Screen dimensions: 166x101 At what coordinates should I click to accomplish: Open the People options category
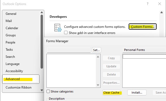[10, 42]
